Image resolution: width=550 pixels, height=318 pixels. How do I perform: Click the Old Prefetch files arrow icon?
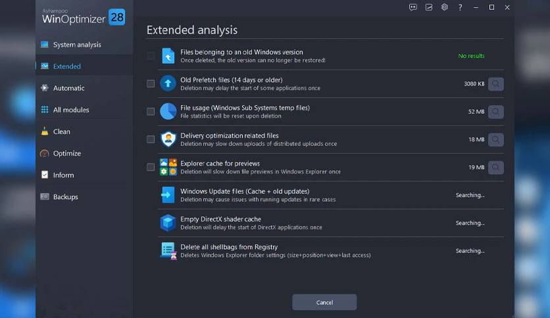click(x=168, y=83)
